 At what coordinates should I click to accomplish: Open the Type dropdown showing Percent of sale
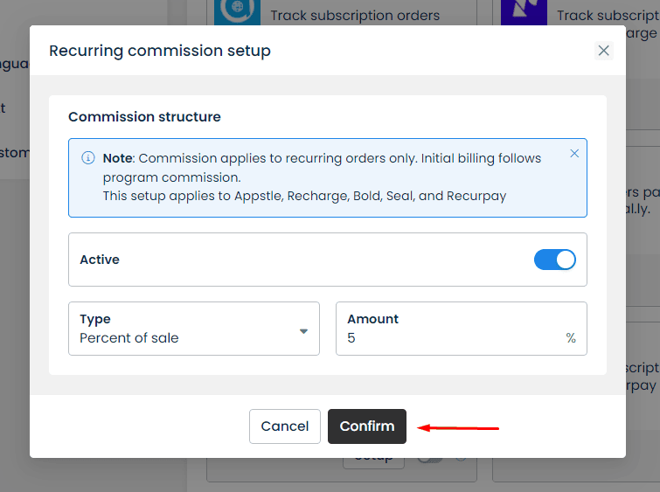[194, 329]
